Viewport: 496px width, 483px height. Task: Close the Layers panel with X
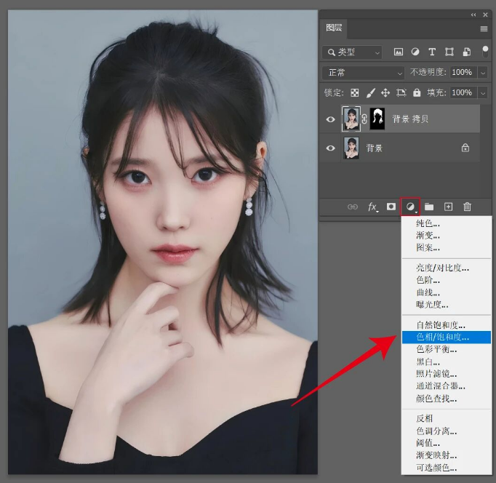click(485, 15)
